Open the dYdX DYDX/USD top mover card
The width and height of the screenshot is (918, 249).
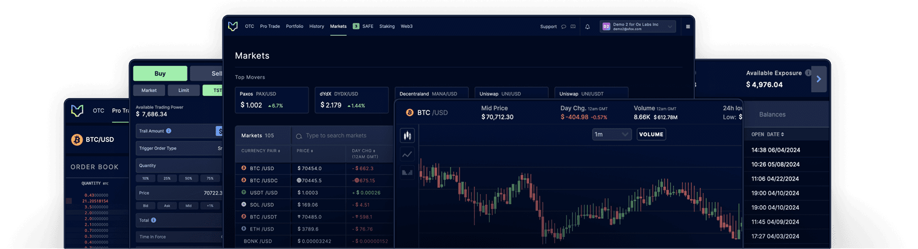click(352, 100)
